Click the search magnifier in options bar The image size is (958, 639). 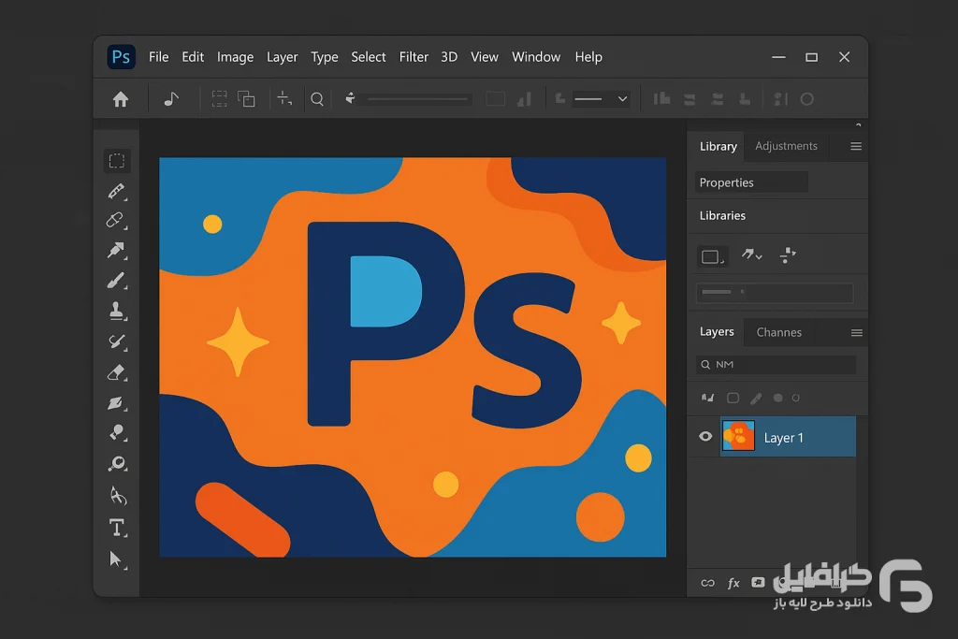point(317,99)
